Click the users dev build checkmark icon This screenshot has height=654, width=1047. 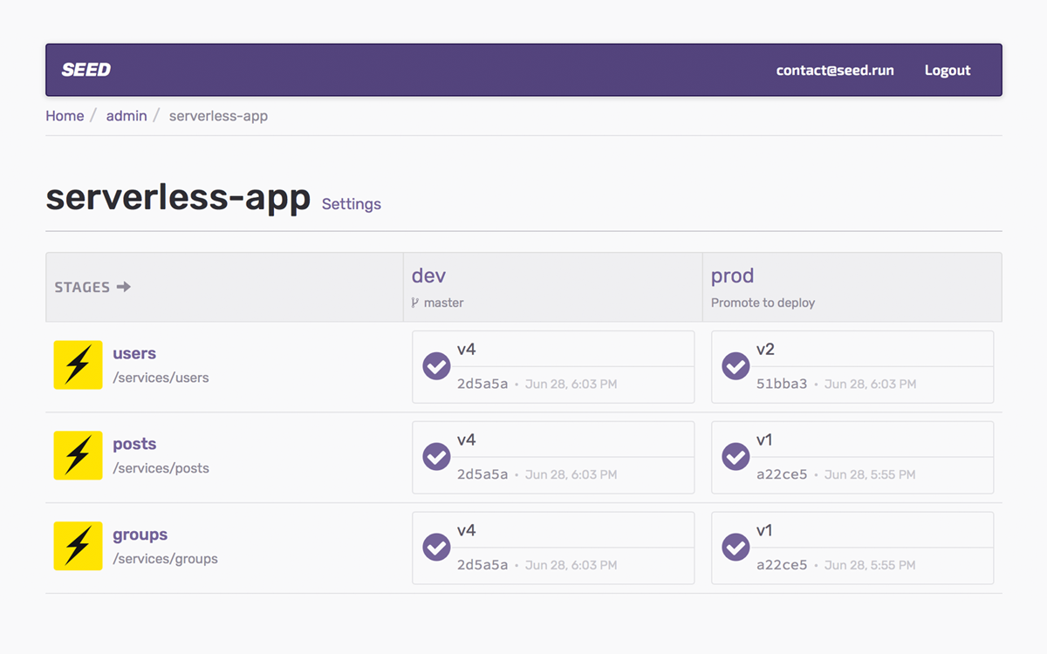pos(436,366)
